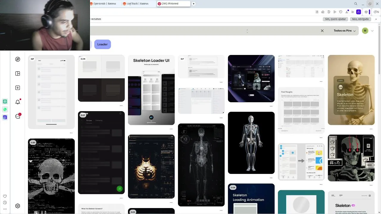Click the browser tab search magnifier
The height and width of the screenshot is (214, 381).
pos(356,4)
